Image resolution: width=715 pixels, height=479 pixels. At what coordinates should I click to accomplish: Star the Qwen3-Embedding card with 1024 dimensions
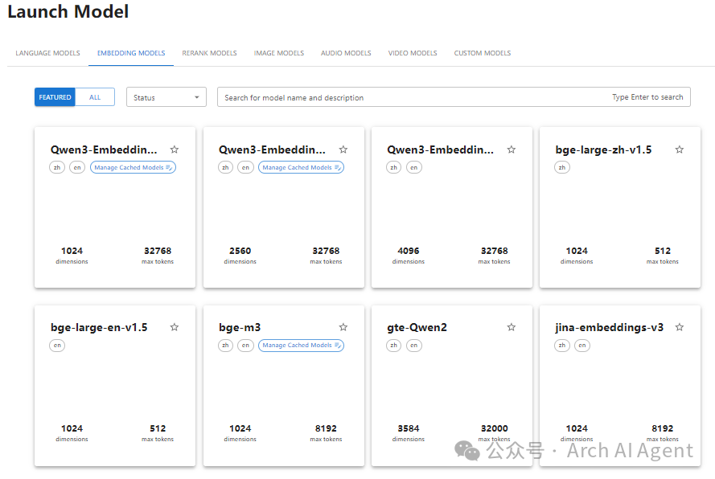click(x=175, y=149)
